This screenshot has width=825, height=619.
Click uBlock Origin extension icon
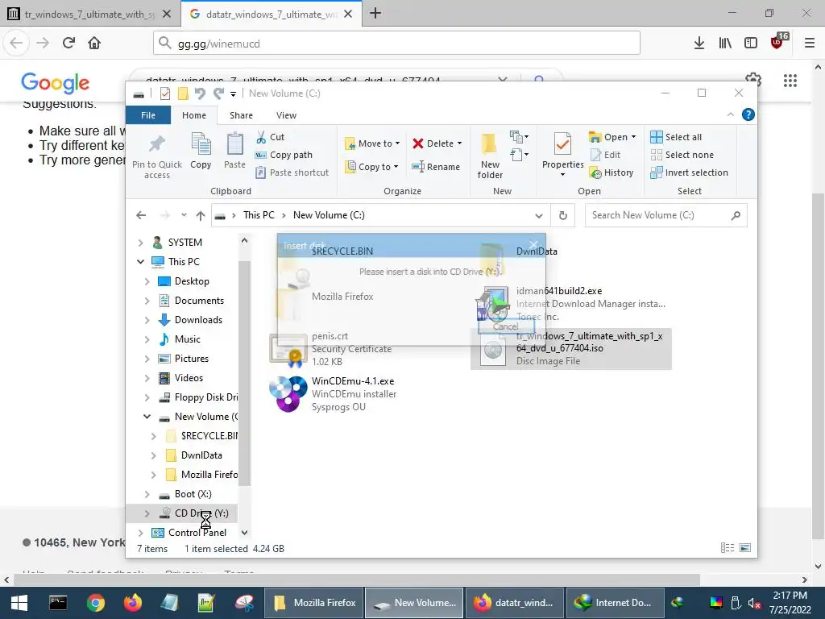pyautogui.click(x=777, y=42)
